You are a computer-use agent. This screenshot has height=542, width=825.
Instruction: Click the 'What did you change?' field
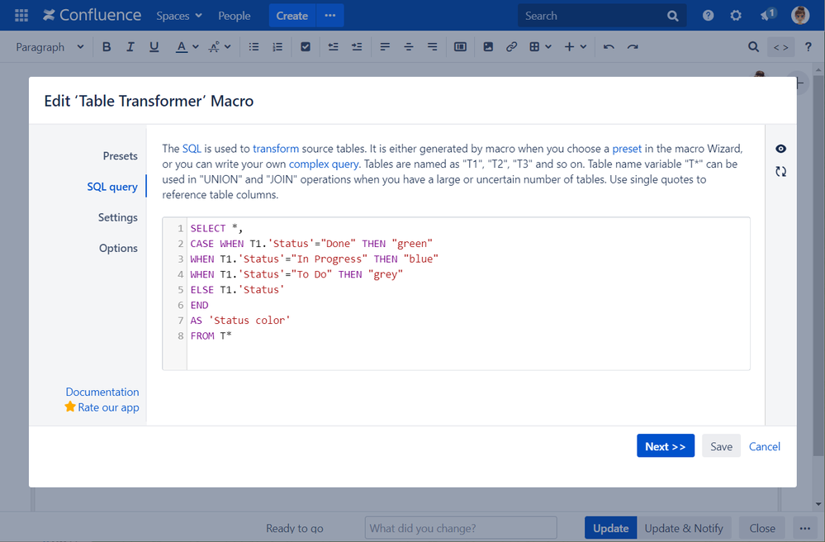[461, 528]
